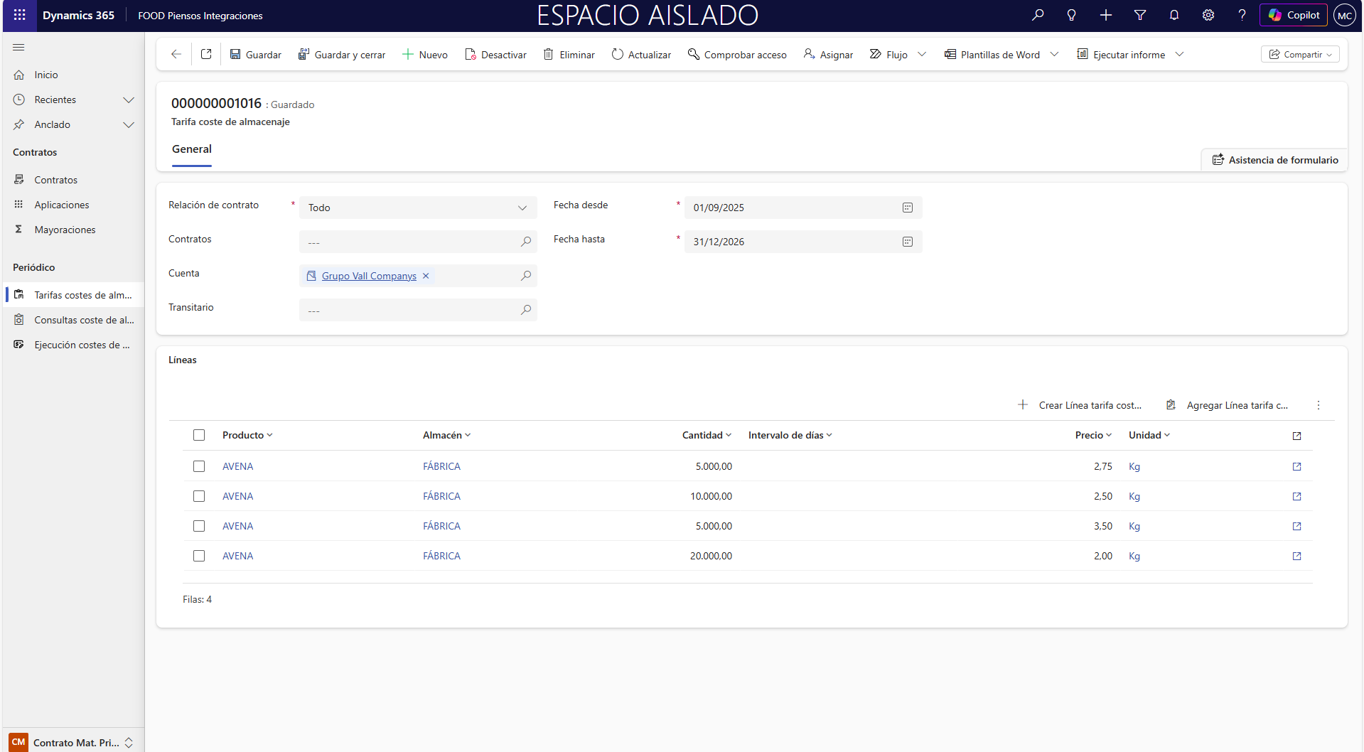Click the Eliminar trash icon
Viewport: 1364px width, 752px height.
tap(548, 55)
